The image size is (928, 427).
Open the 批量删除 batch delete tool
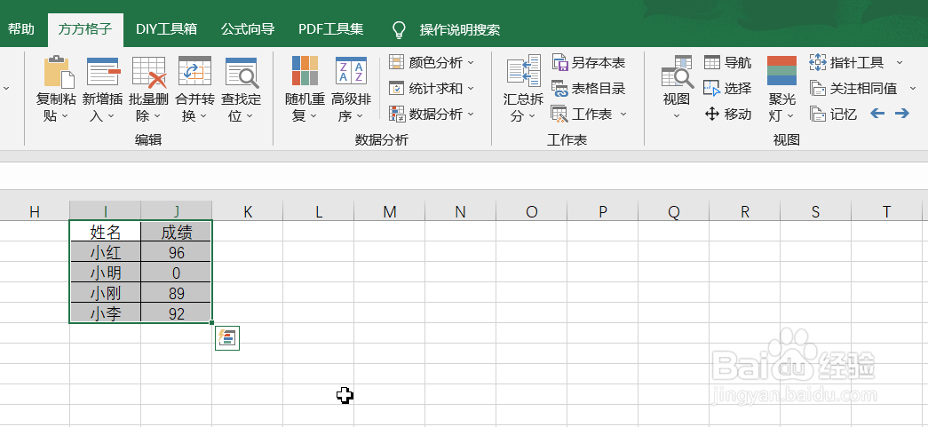coord(148,89)
